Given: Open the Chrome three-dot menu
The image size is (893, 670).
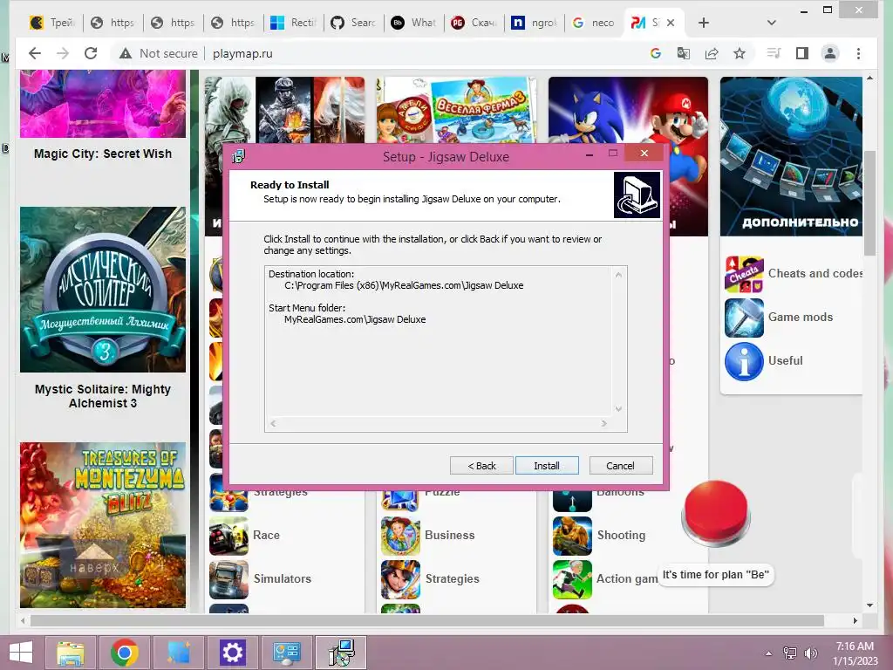Looking at the screenshot, I should (x=858, y=53).
